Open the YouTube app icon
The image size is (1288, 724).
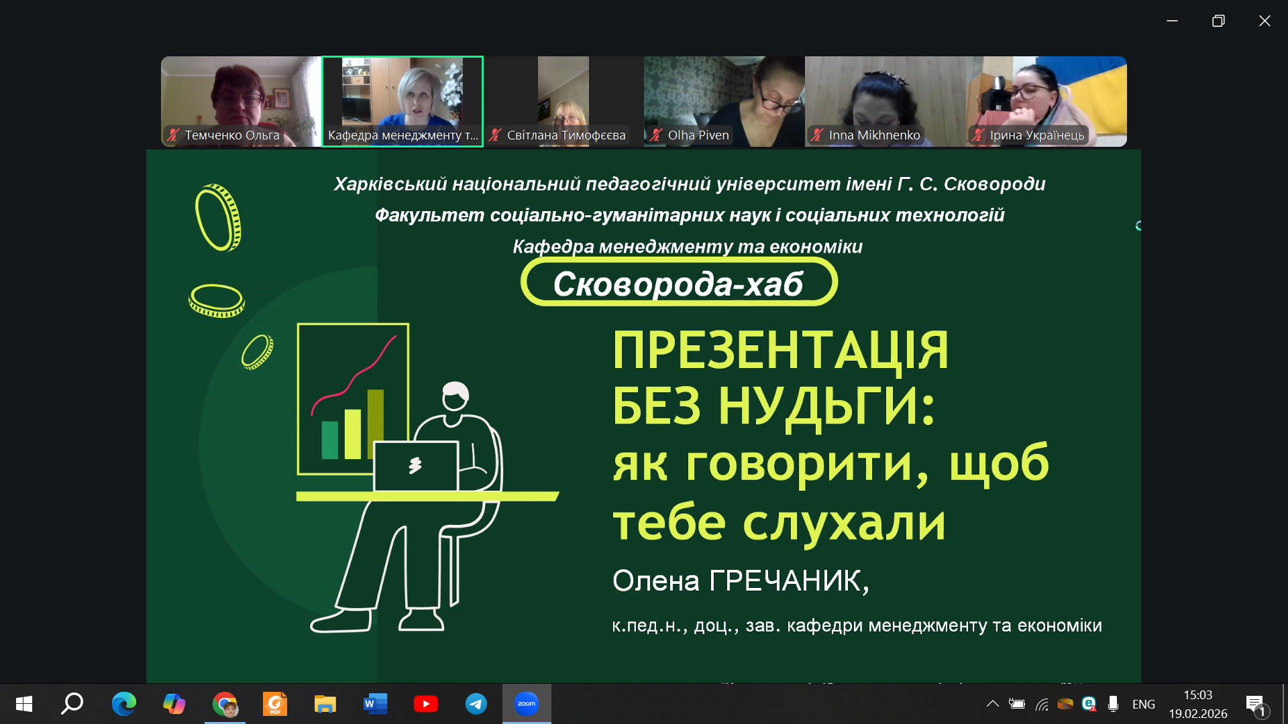coord(426,704)
